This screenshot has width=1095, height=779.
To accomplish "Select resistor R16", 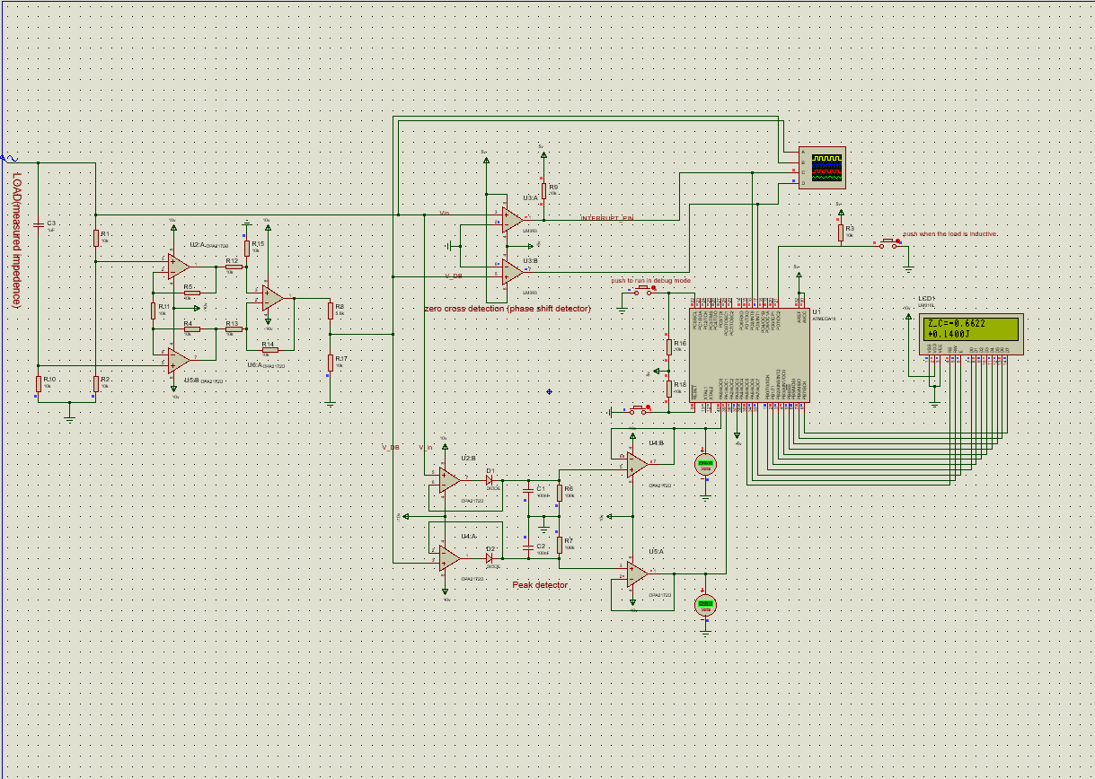I will pyautogui.click(x=668, y=347).
